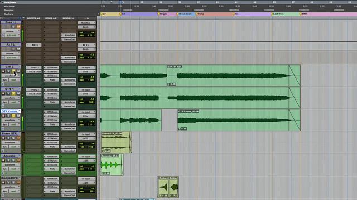The height and width of the screenshot is (200, 357).
Task: Select the Phase GTR audio clip
Action: 116,142
